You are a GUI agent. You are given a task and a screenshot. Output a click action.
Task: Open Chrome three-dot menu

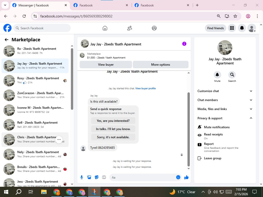pos(257,16)
